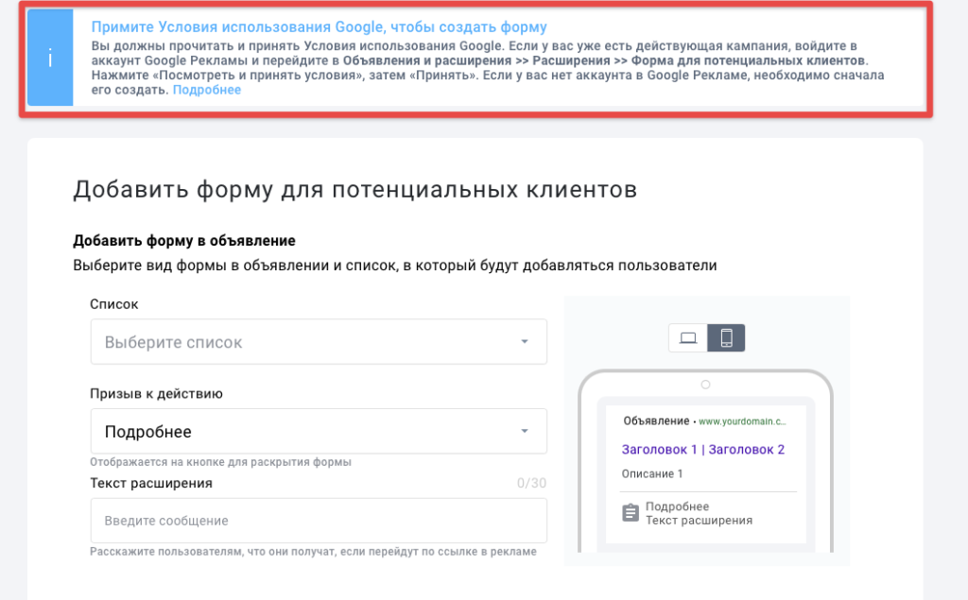
Task: Click 'Подробнее' label in phone preview
Action: point(677,506)
